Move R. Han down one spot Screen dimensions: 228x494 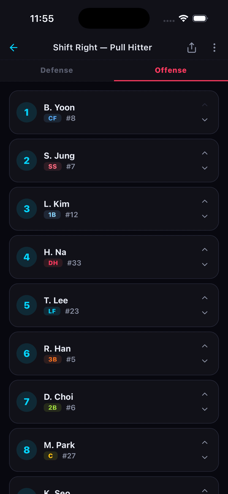tap(205, 361)
